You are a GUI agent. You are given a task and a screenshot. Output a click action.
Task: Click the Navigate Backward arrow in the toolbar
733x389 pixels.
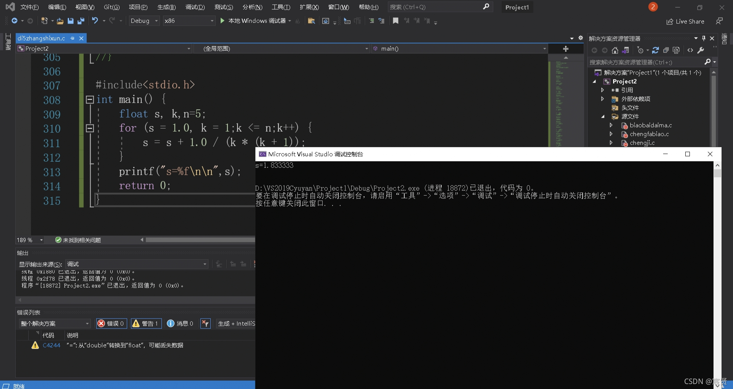[x=15, y=21]
